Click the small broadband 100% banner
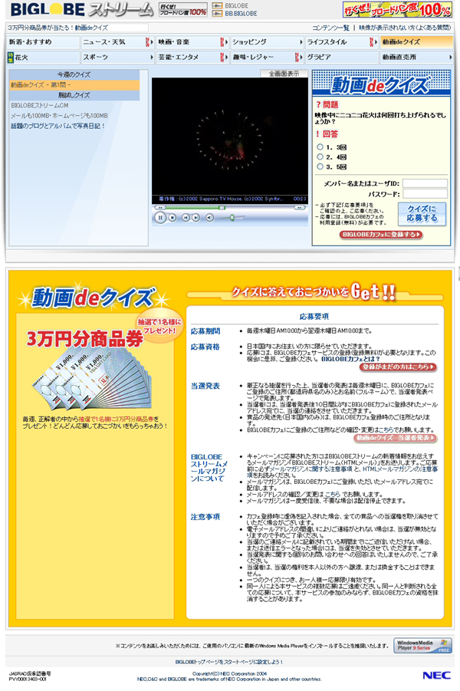The width and height of the screenshot is (460, 691). pyautogui.click(x=183, y=10)
